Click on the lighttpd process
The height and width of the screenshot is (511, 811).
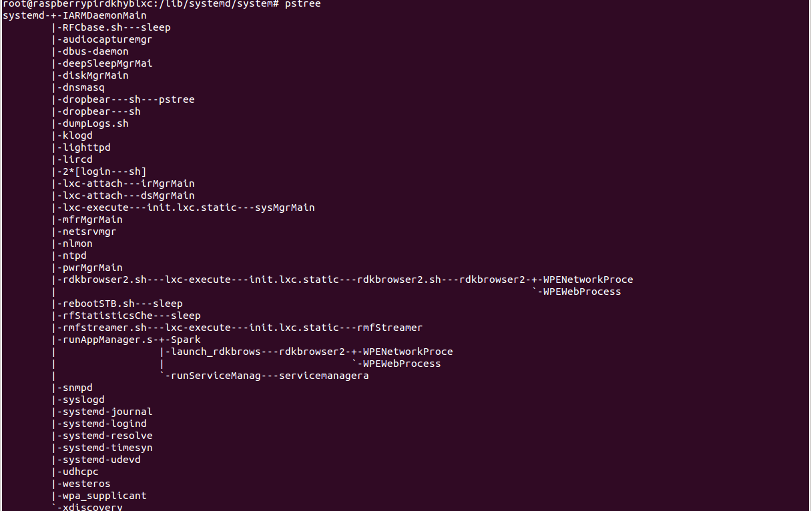pyautogui.click(x=87, y=147)
